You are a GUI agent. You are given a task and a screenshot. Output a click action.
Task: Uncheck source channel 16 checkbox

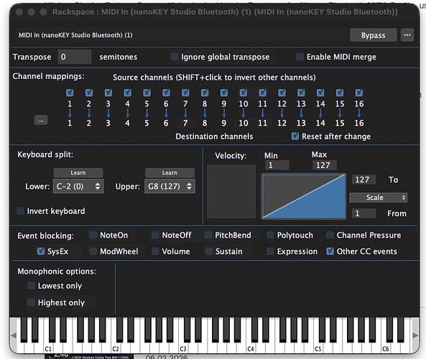[x=359, y=93]
